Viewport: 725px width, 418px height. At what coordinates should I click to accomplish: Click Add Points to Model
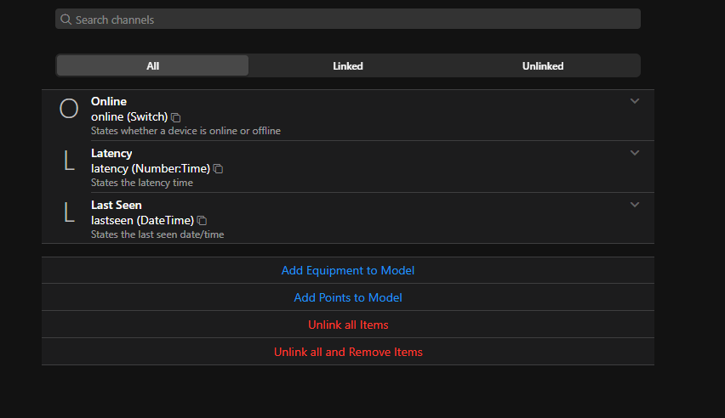coord(348,297)
